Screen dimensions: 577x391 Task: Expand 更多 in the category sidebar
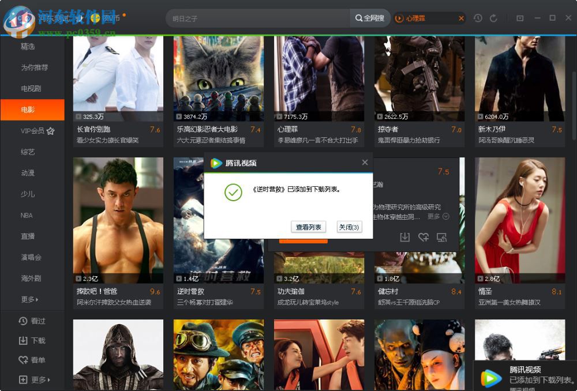coord(28,299)
